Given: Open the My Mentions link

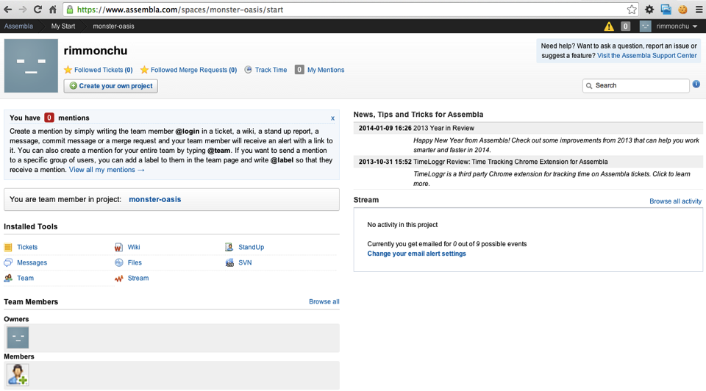Looking at the screenshot, I should [326, 70].
